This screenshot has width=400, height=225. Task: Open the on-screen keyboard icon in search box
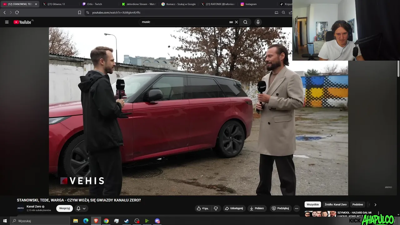[231, 22]
